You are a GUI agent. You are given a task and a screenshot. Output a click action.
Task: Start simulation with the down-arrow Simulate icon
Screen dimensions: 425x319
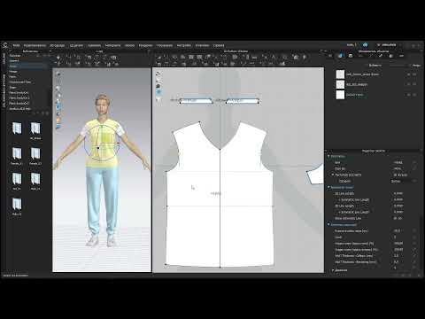tap(58, 58)
